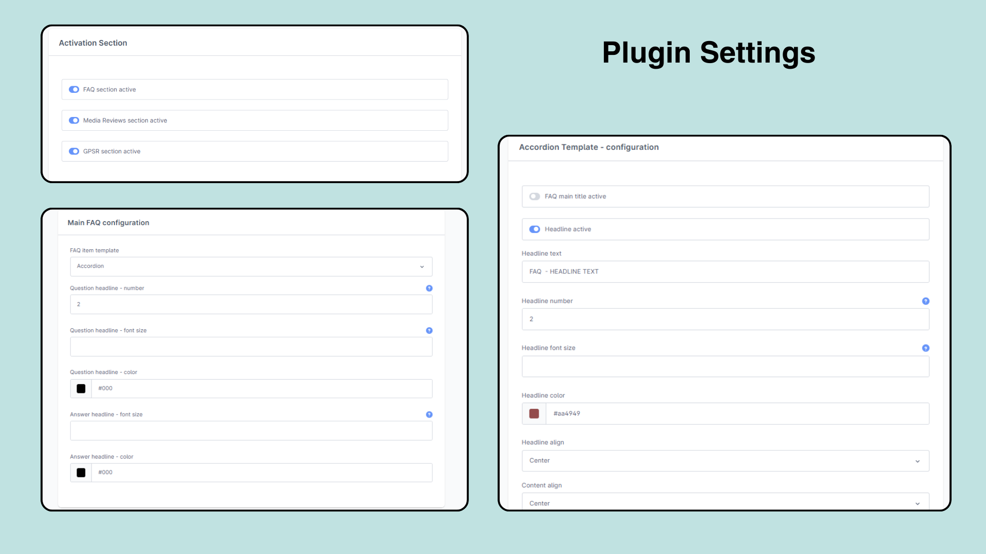Click the Question headline color swatch
This screenshot has width=986, height=554.
click(x=81, y=388)
